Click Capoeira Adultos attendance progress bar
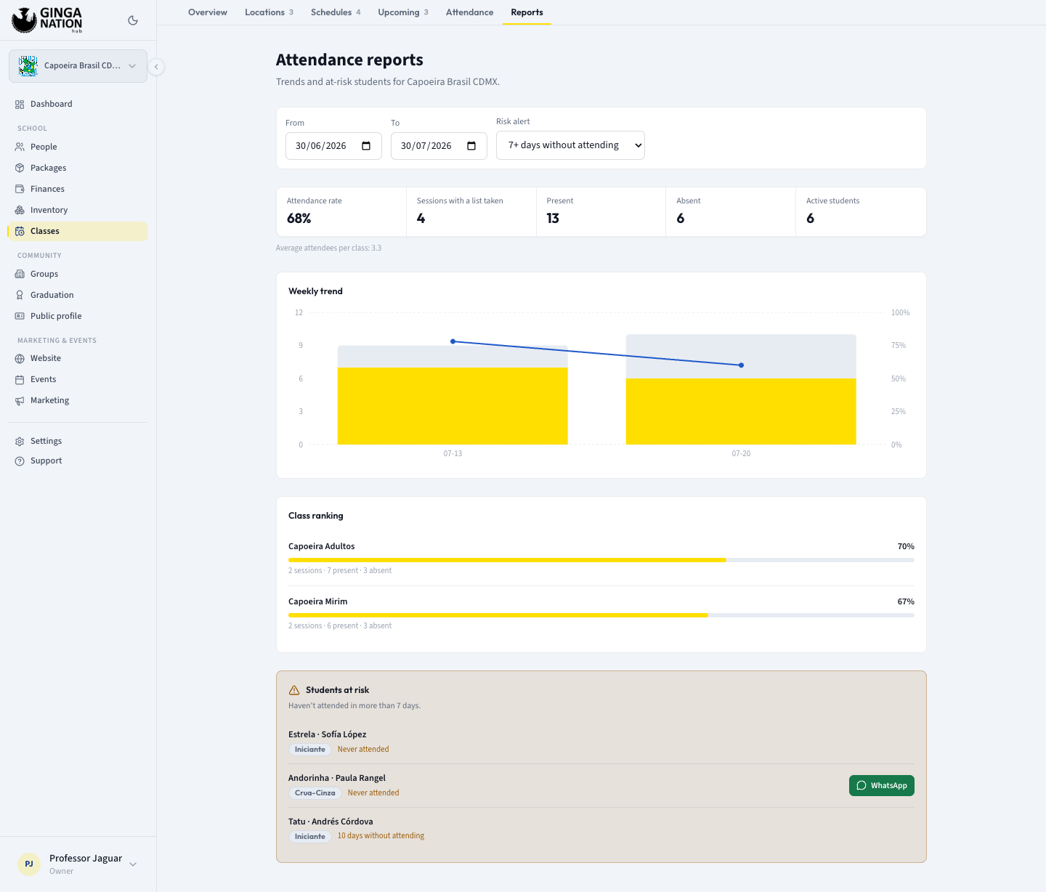The image size is (1046, 892). tap(601, 560)
